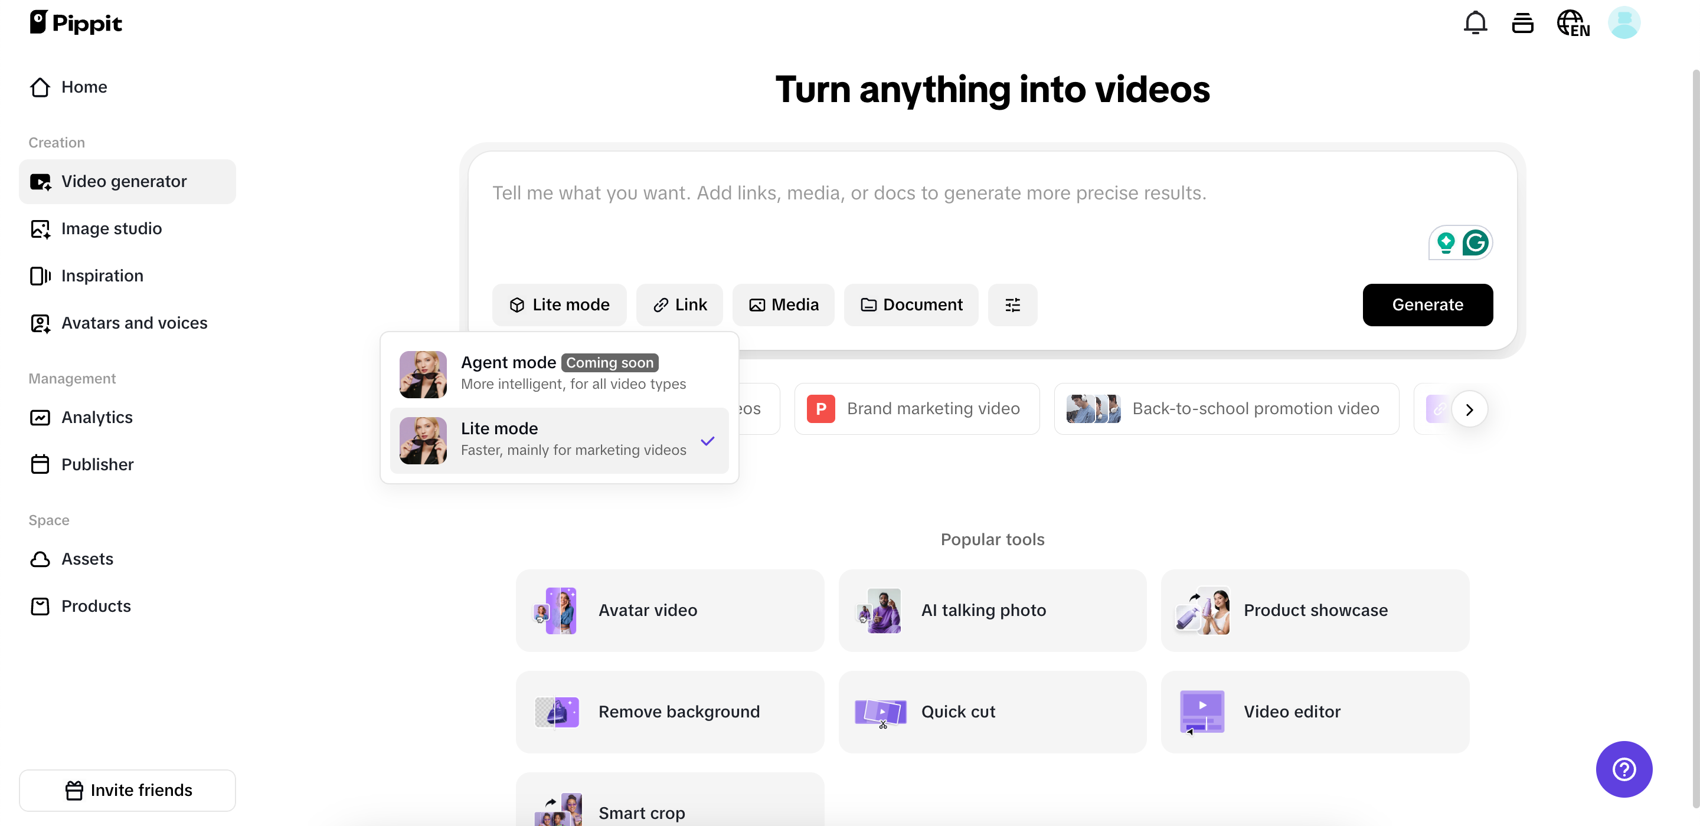This screenshot has width=1700, height=826.
Task: Open the notifications bell icon
Action: (1475, 23)
